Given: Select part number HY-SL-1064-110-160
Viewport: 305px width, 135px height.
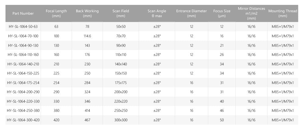Looking at the screenshot, I should click(x=23, y=55).
